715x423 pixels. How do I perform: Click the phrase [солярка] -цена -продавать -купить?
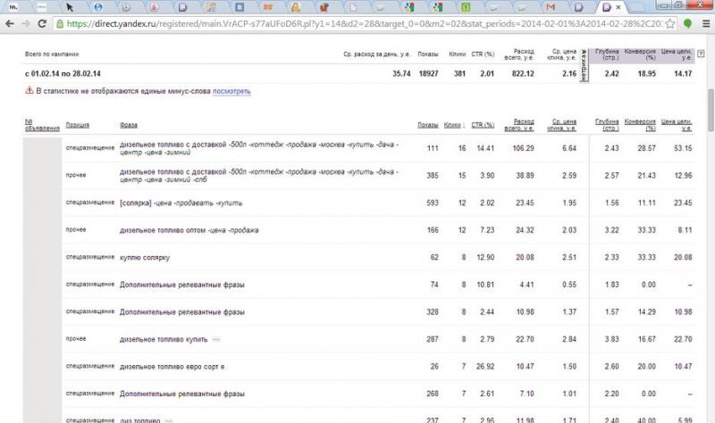181,203
